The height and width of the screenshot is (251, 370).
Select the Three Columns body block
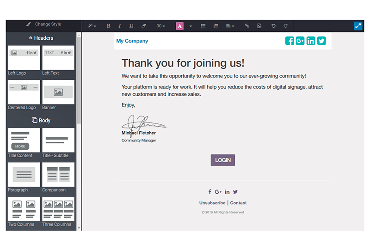(58, 209)
